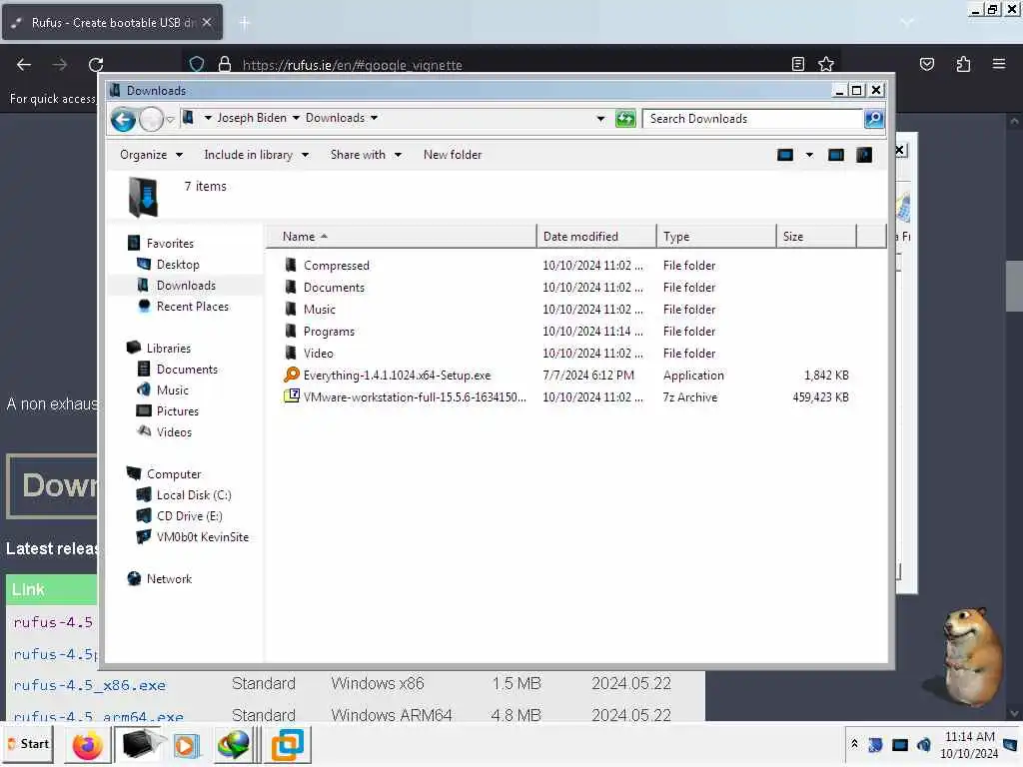This screenshot has width=1023, height=767.
Task: Expand the Downloads breadcrumb arrow
Action: tap(374, 118)
